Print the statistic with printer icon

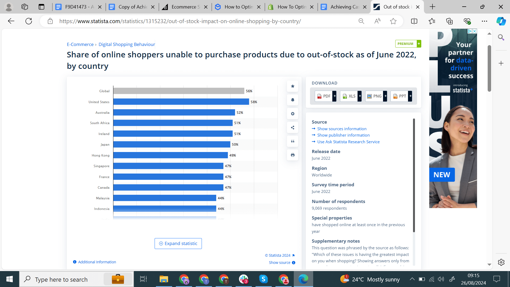(x=292, y=155)
